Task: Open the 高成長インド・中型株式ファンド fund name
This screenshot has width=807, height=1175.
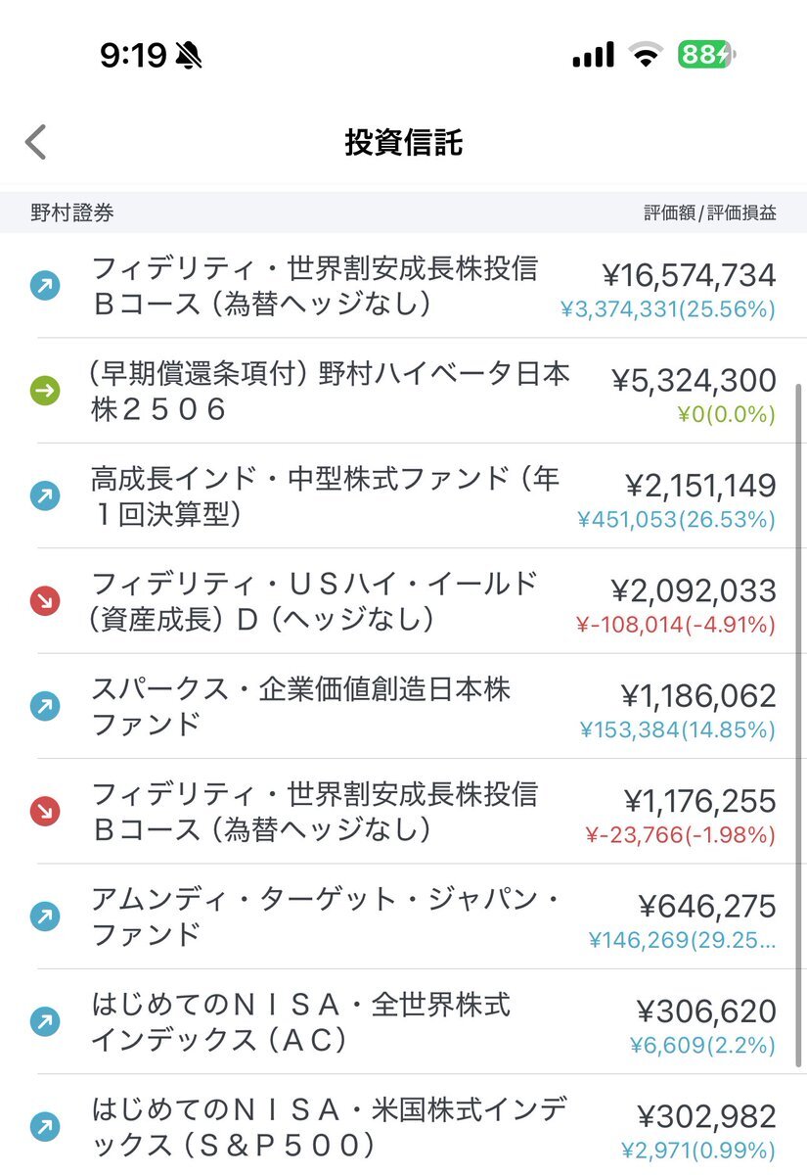Action: tap(325, 496)
